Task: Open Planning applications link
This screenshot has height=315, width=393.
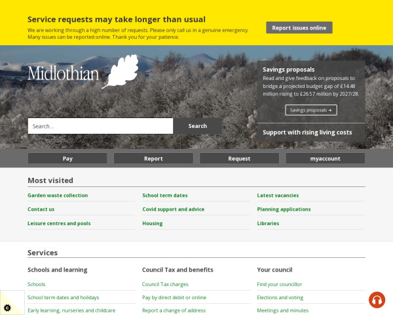Action: (284, 209)
